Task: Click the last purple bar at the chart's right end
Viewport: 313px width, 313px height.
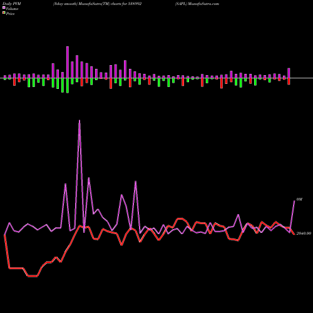Action: point(289,73)
